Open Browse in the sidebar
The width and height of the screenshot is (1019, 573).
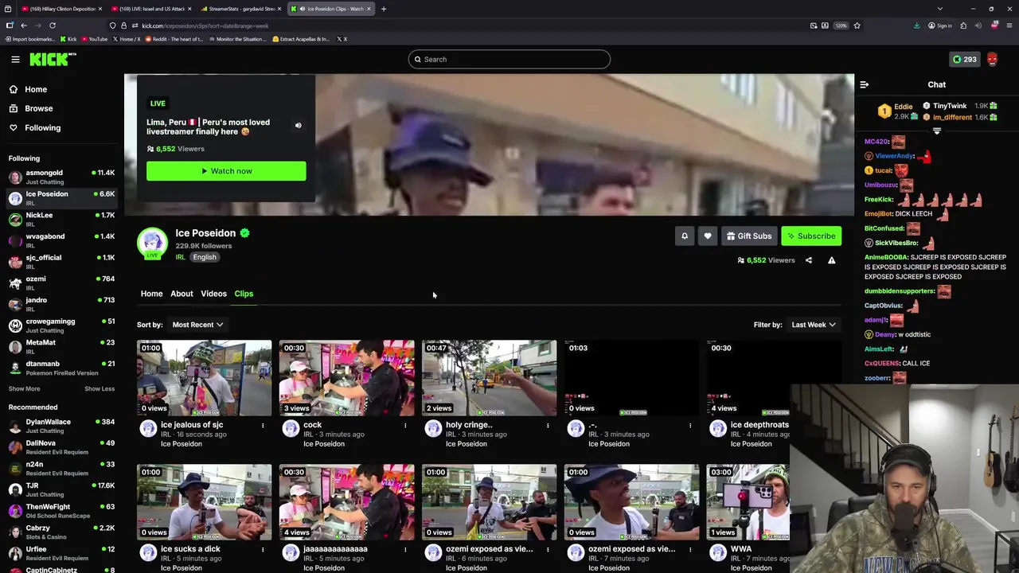tap(38, 108)
